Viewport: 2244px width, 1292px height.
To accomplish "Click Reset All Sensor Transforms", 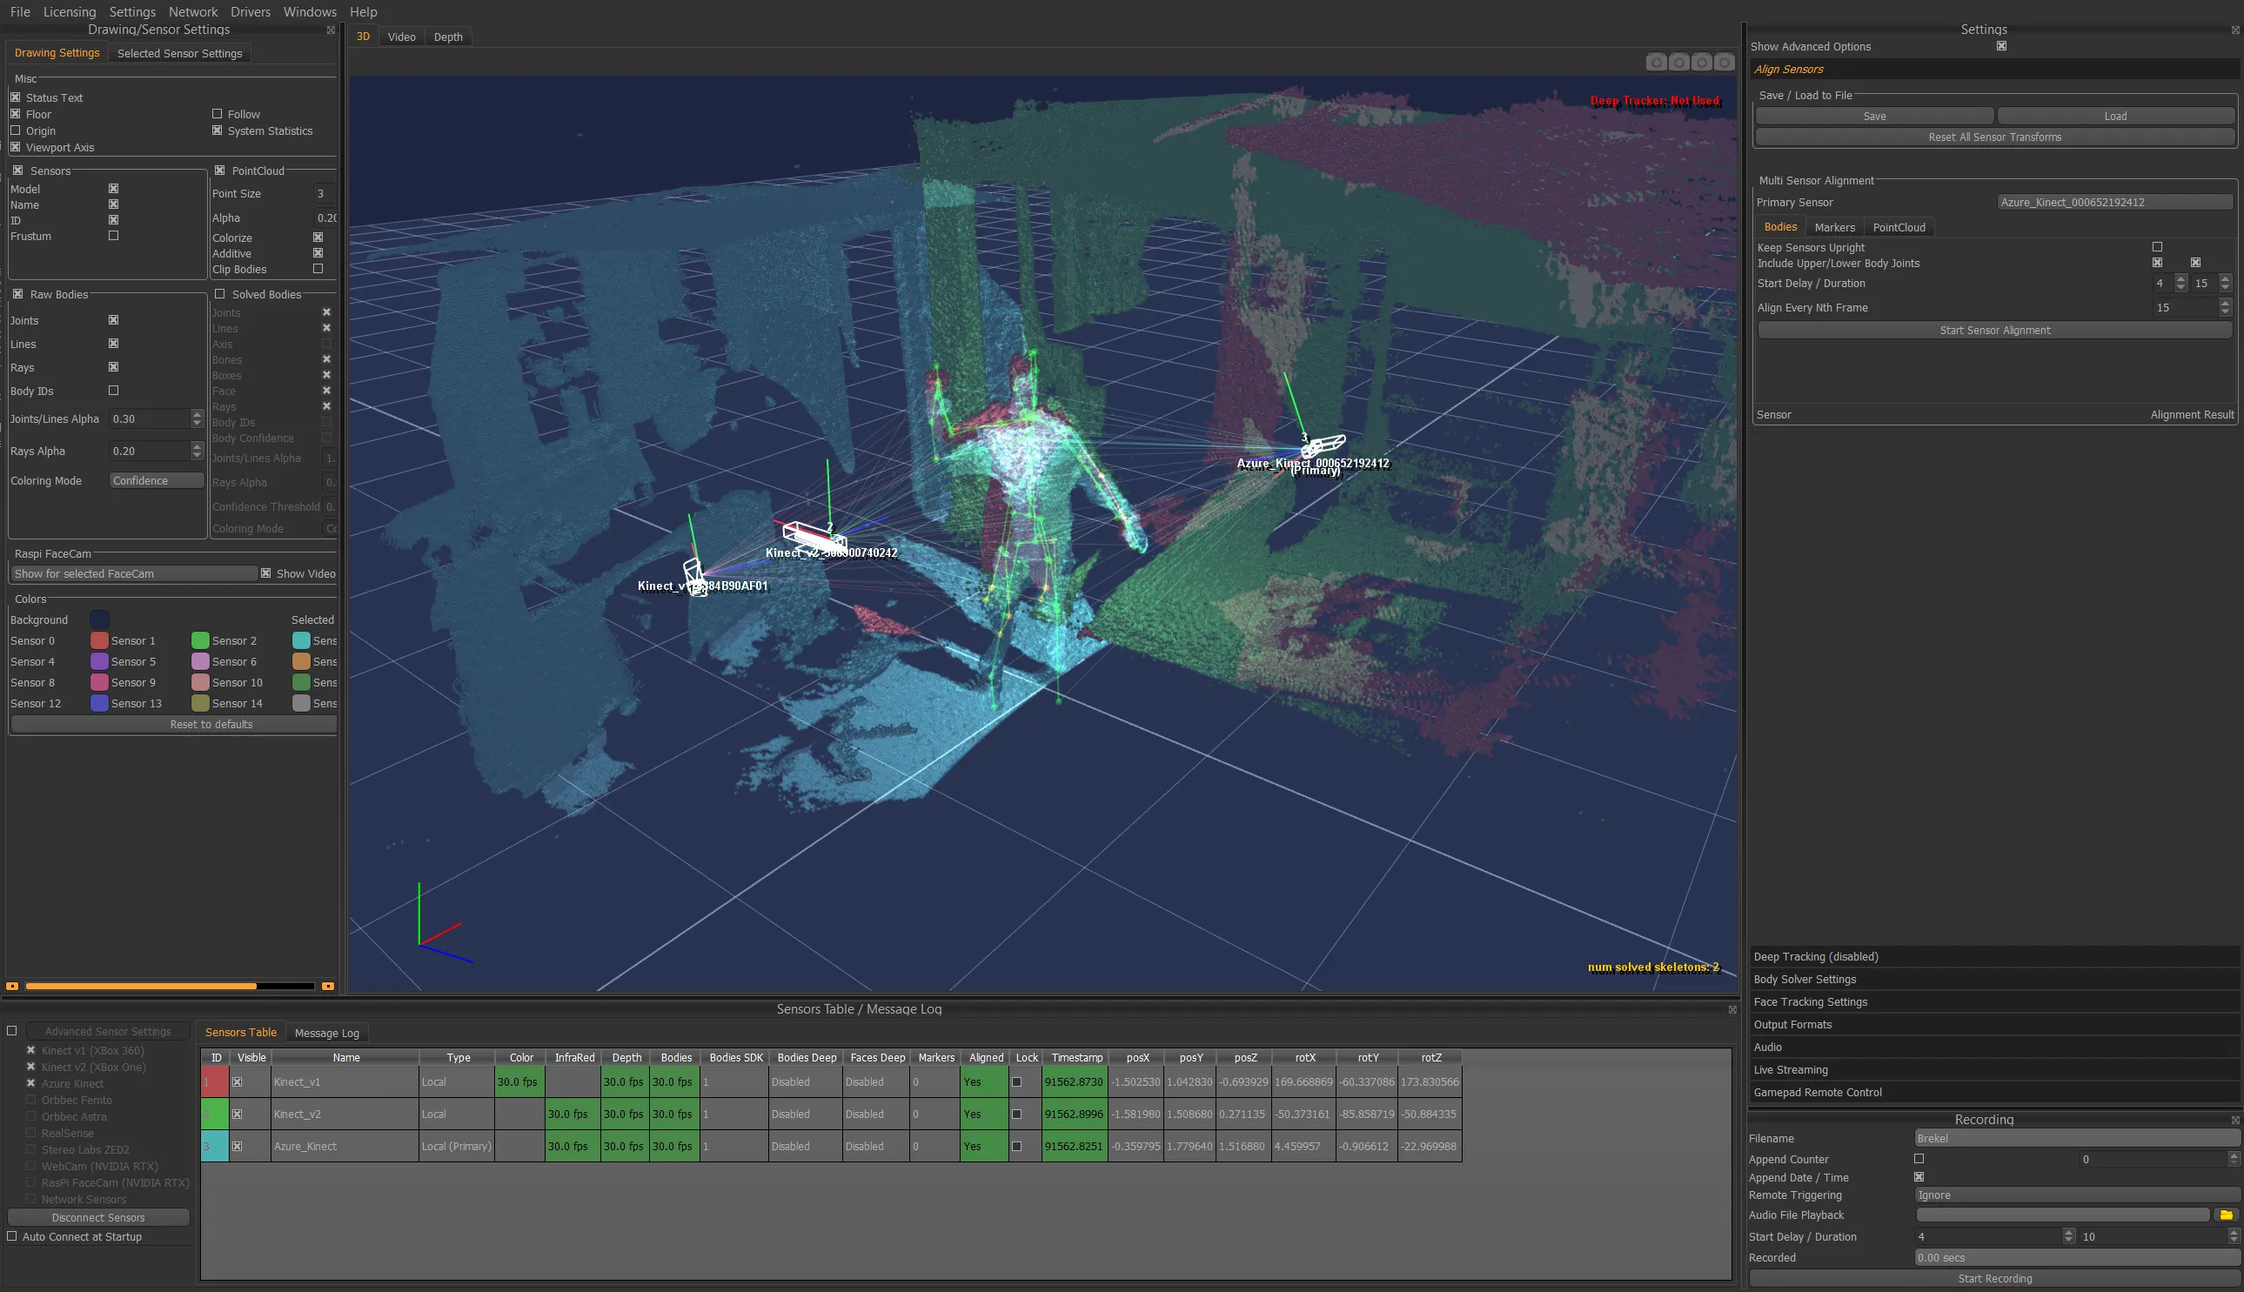I will point(1993,137).
